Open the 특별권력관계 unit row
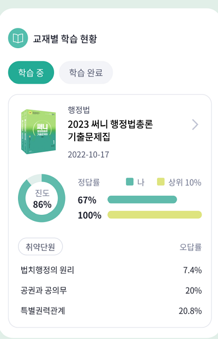The image size is (218, 339). (111, 311)
